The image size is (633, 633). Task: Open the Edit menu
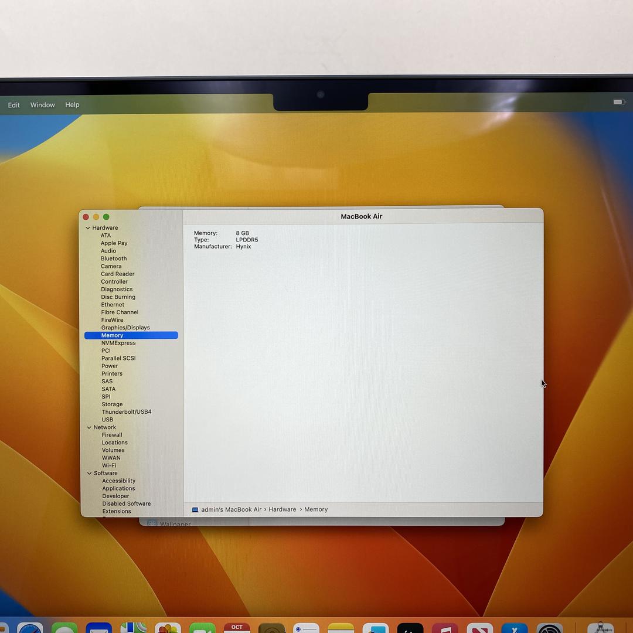click(x=14, y=105)
